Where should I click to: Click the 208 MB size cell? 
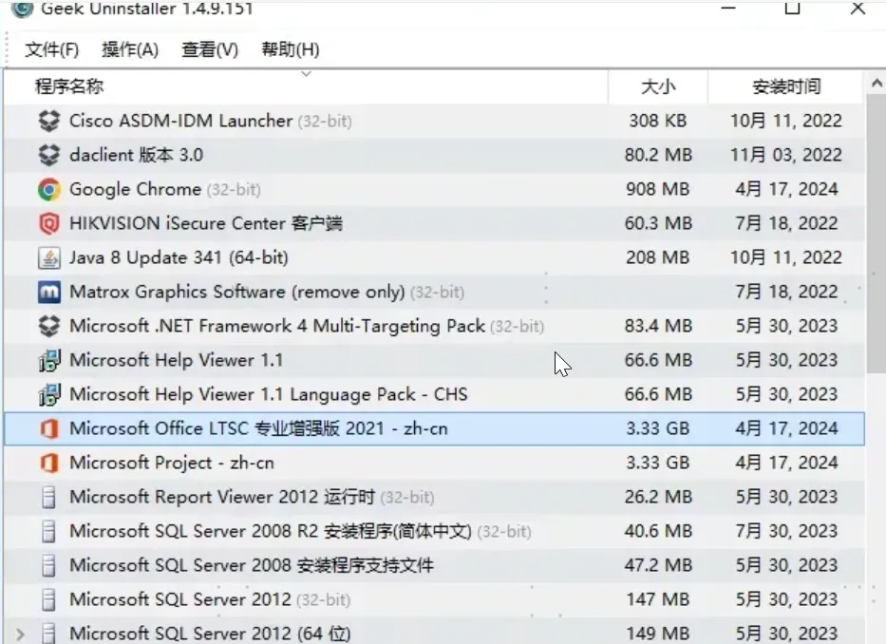point(658,257)
